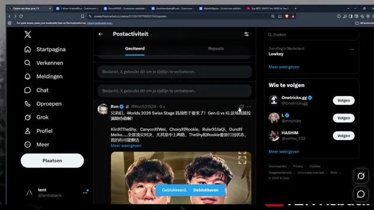Click the Brave Rewards triangle icon
This screenshot has width=374, height=210.
[x=293, y=16]
